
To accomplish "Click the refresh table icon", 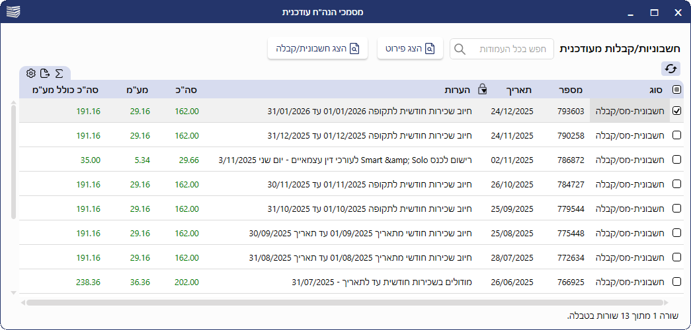I will pyautogui.click(x=671, y=69).
